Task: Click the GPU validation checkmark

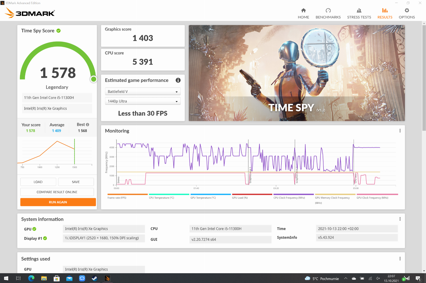Action: pyautogui.click(x=34, y=229)
